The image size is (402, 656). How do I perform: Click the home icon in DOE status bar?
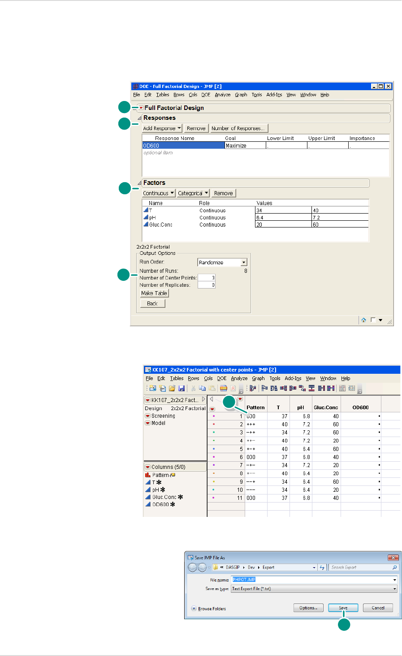coord(364,320)
